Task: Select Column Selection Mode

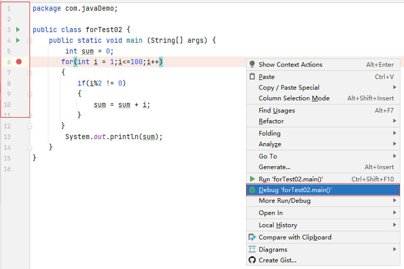Action: coord(323,98)
